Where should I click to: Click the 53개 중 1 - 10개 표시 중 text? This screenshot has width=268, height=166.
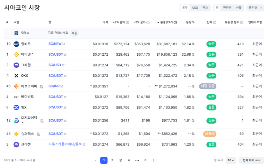click(x=20, y=160)
